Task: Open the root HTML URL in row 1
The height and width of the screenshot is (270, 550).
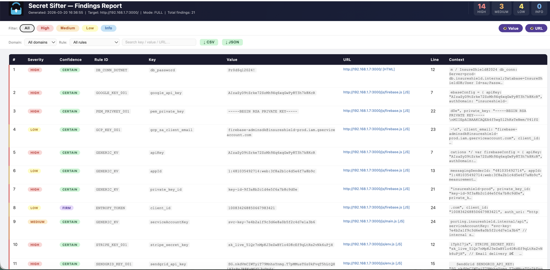Action: [369, 70]
